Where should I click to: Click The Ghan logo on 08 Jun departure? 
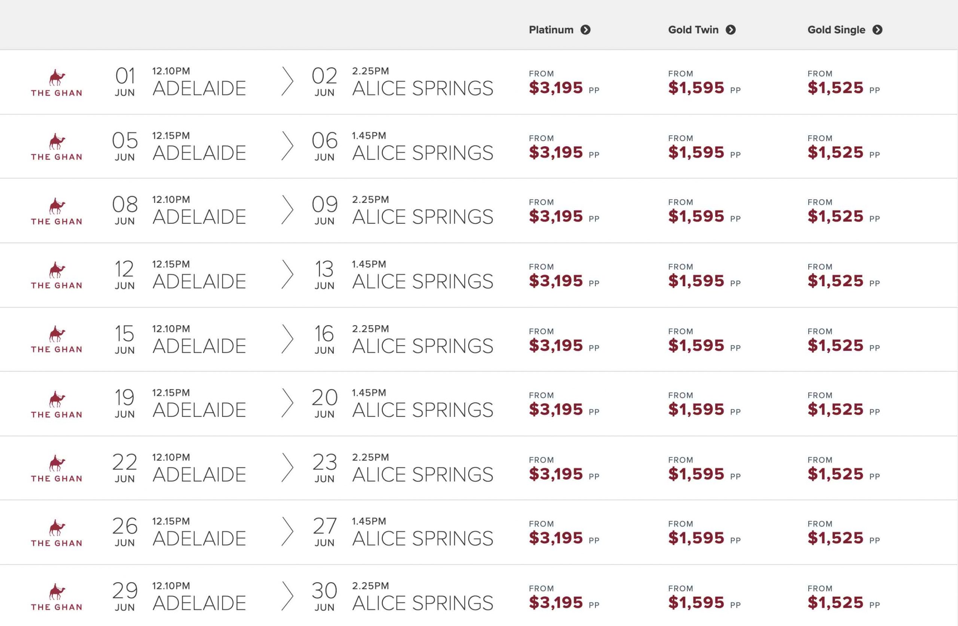(57, 211)
